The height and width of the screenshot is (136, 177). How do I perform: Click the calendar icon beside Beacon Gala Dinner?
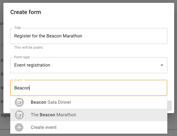[x=19, y=102]
